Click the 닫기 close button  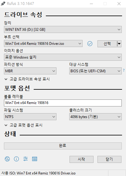click(109, 159)
